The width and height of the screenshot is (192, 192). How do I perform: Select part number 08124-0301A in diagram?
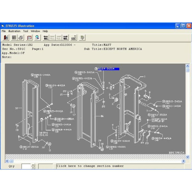click(x=122, y=141)
